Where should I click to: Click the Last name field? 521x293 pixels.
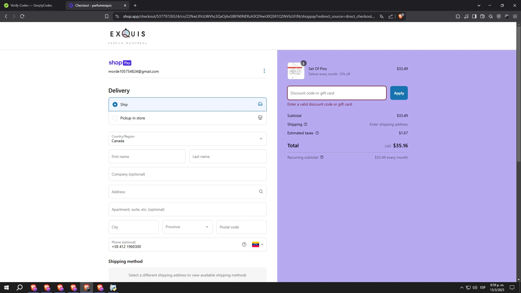coord(228,157)
